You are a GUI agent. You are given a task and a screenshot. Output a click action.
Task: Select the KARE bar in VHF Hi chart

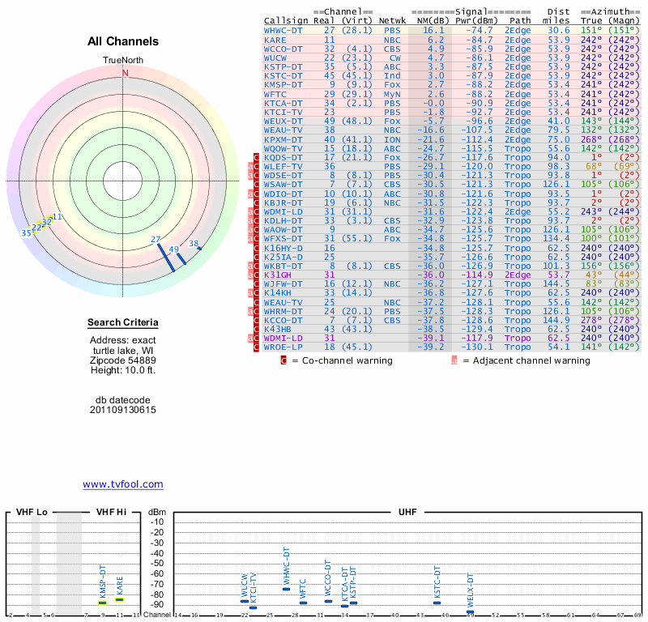(x=119, y=599)
